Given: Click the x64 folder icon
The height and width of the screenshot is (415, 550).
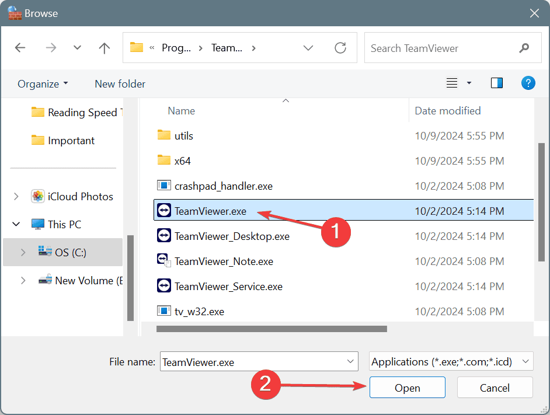Looking at the screenshot, I should [164, 161].
